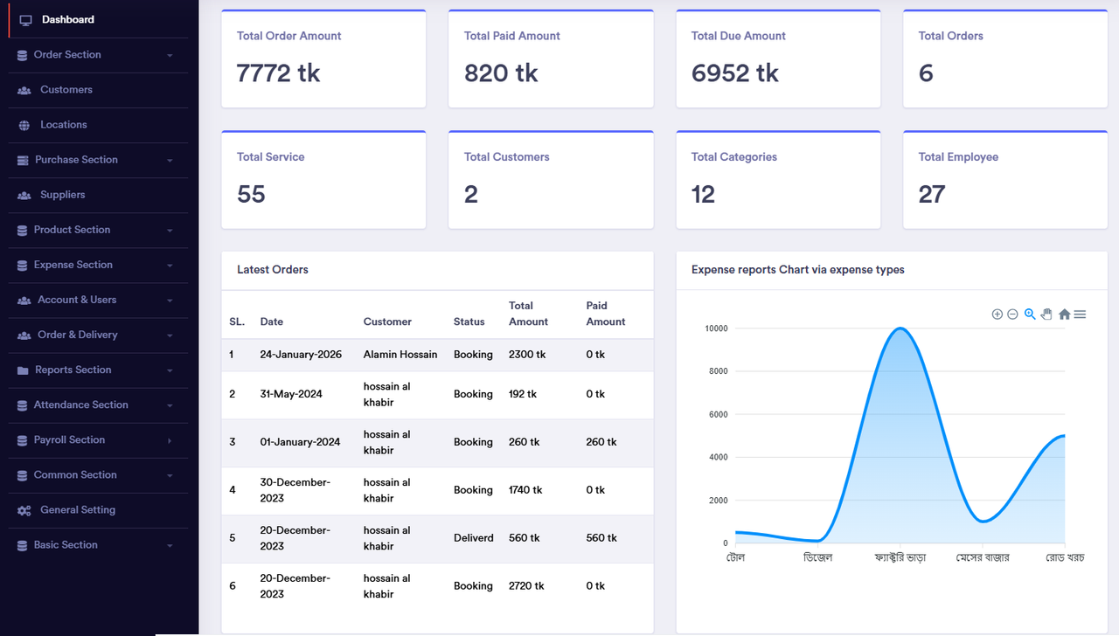
Task: Reset chart zoom with home icon
Action: [1064, 315]
